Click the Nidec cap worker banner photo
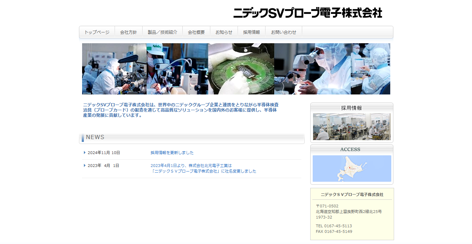This screenshot has width=472, height=244. click(177, 69)
